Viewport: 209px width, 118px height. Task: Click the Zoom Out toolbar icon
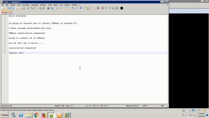coord(60,8)
